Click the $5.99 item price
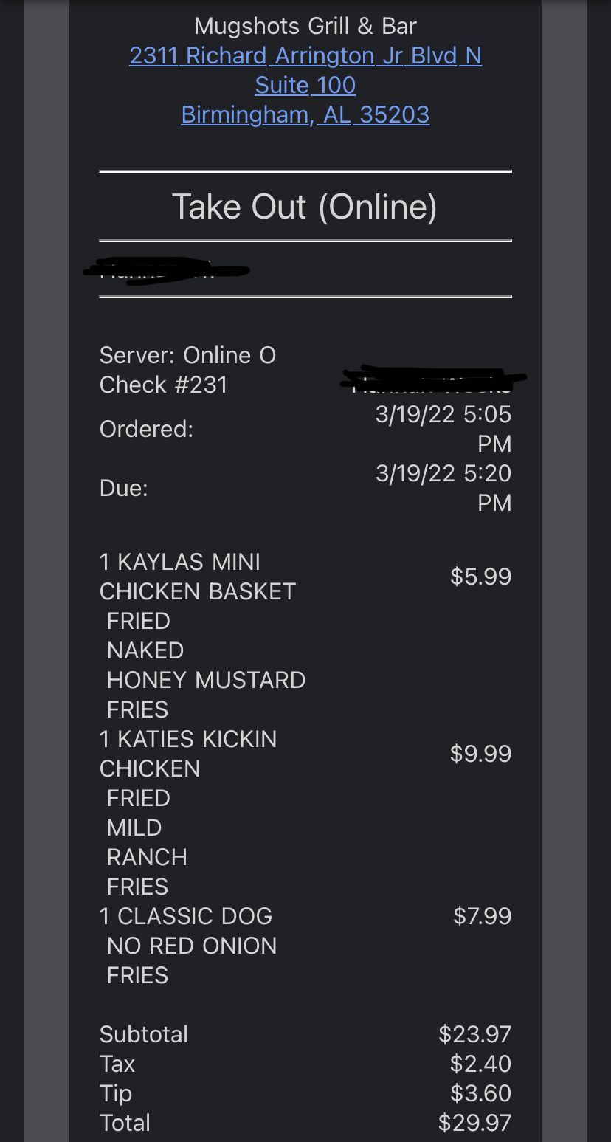Screen dimensions: 611x1142 (x=480, y=577)
